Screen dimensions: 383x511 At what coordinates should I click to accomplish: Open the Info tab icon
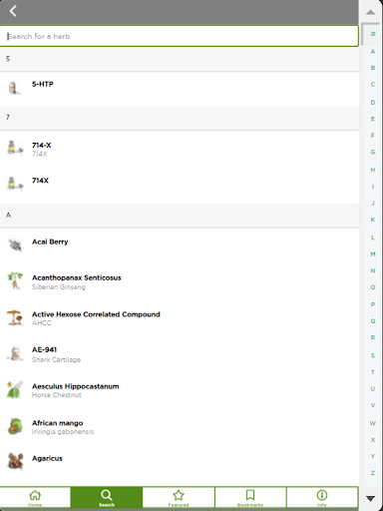322,498
